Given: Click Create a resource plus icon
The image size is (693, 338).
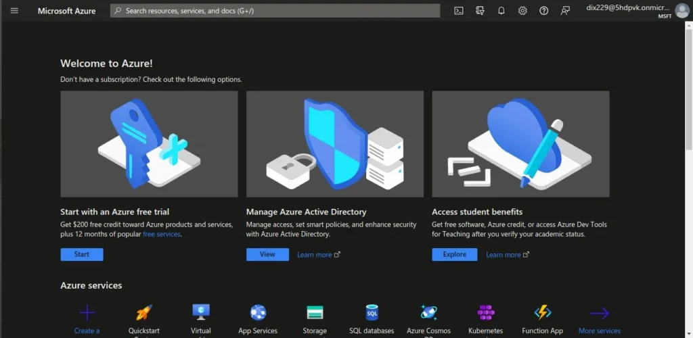Looking at the screenshot, I should coord(87,313).
